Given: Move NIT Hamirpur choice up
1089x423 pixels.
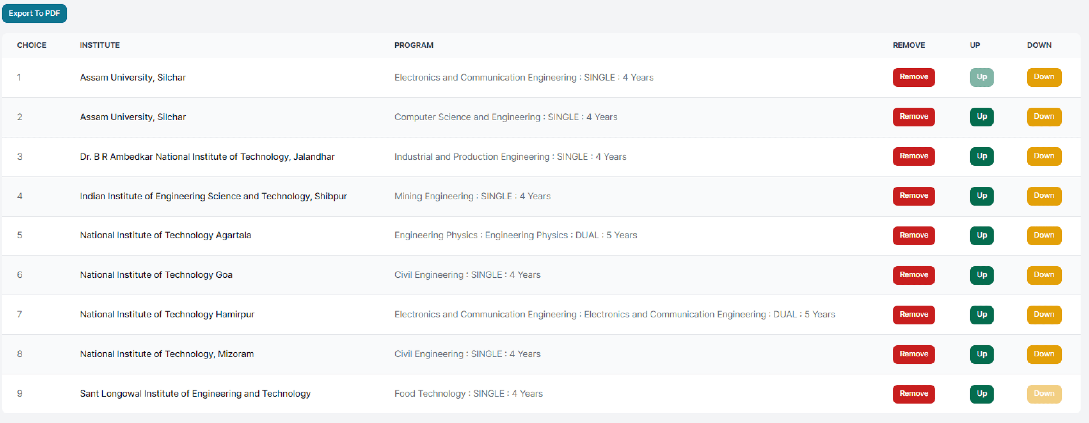Looking at the screenshot, I should tap(981, 315).
